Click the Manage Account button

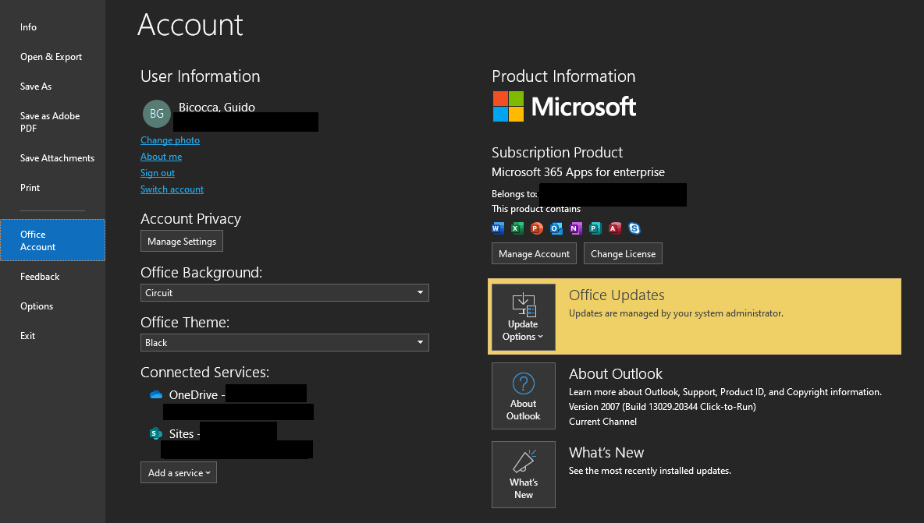(534, 253)
